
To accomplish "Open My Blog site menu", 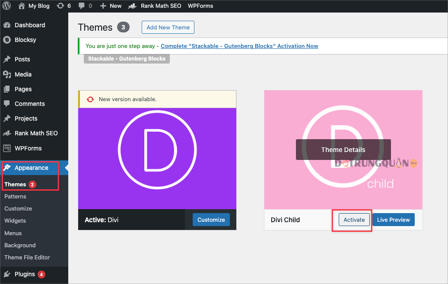I will (39, 6).
